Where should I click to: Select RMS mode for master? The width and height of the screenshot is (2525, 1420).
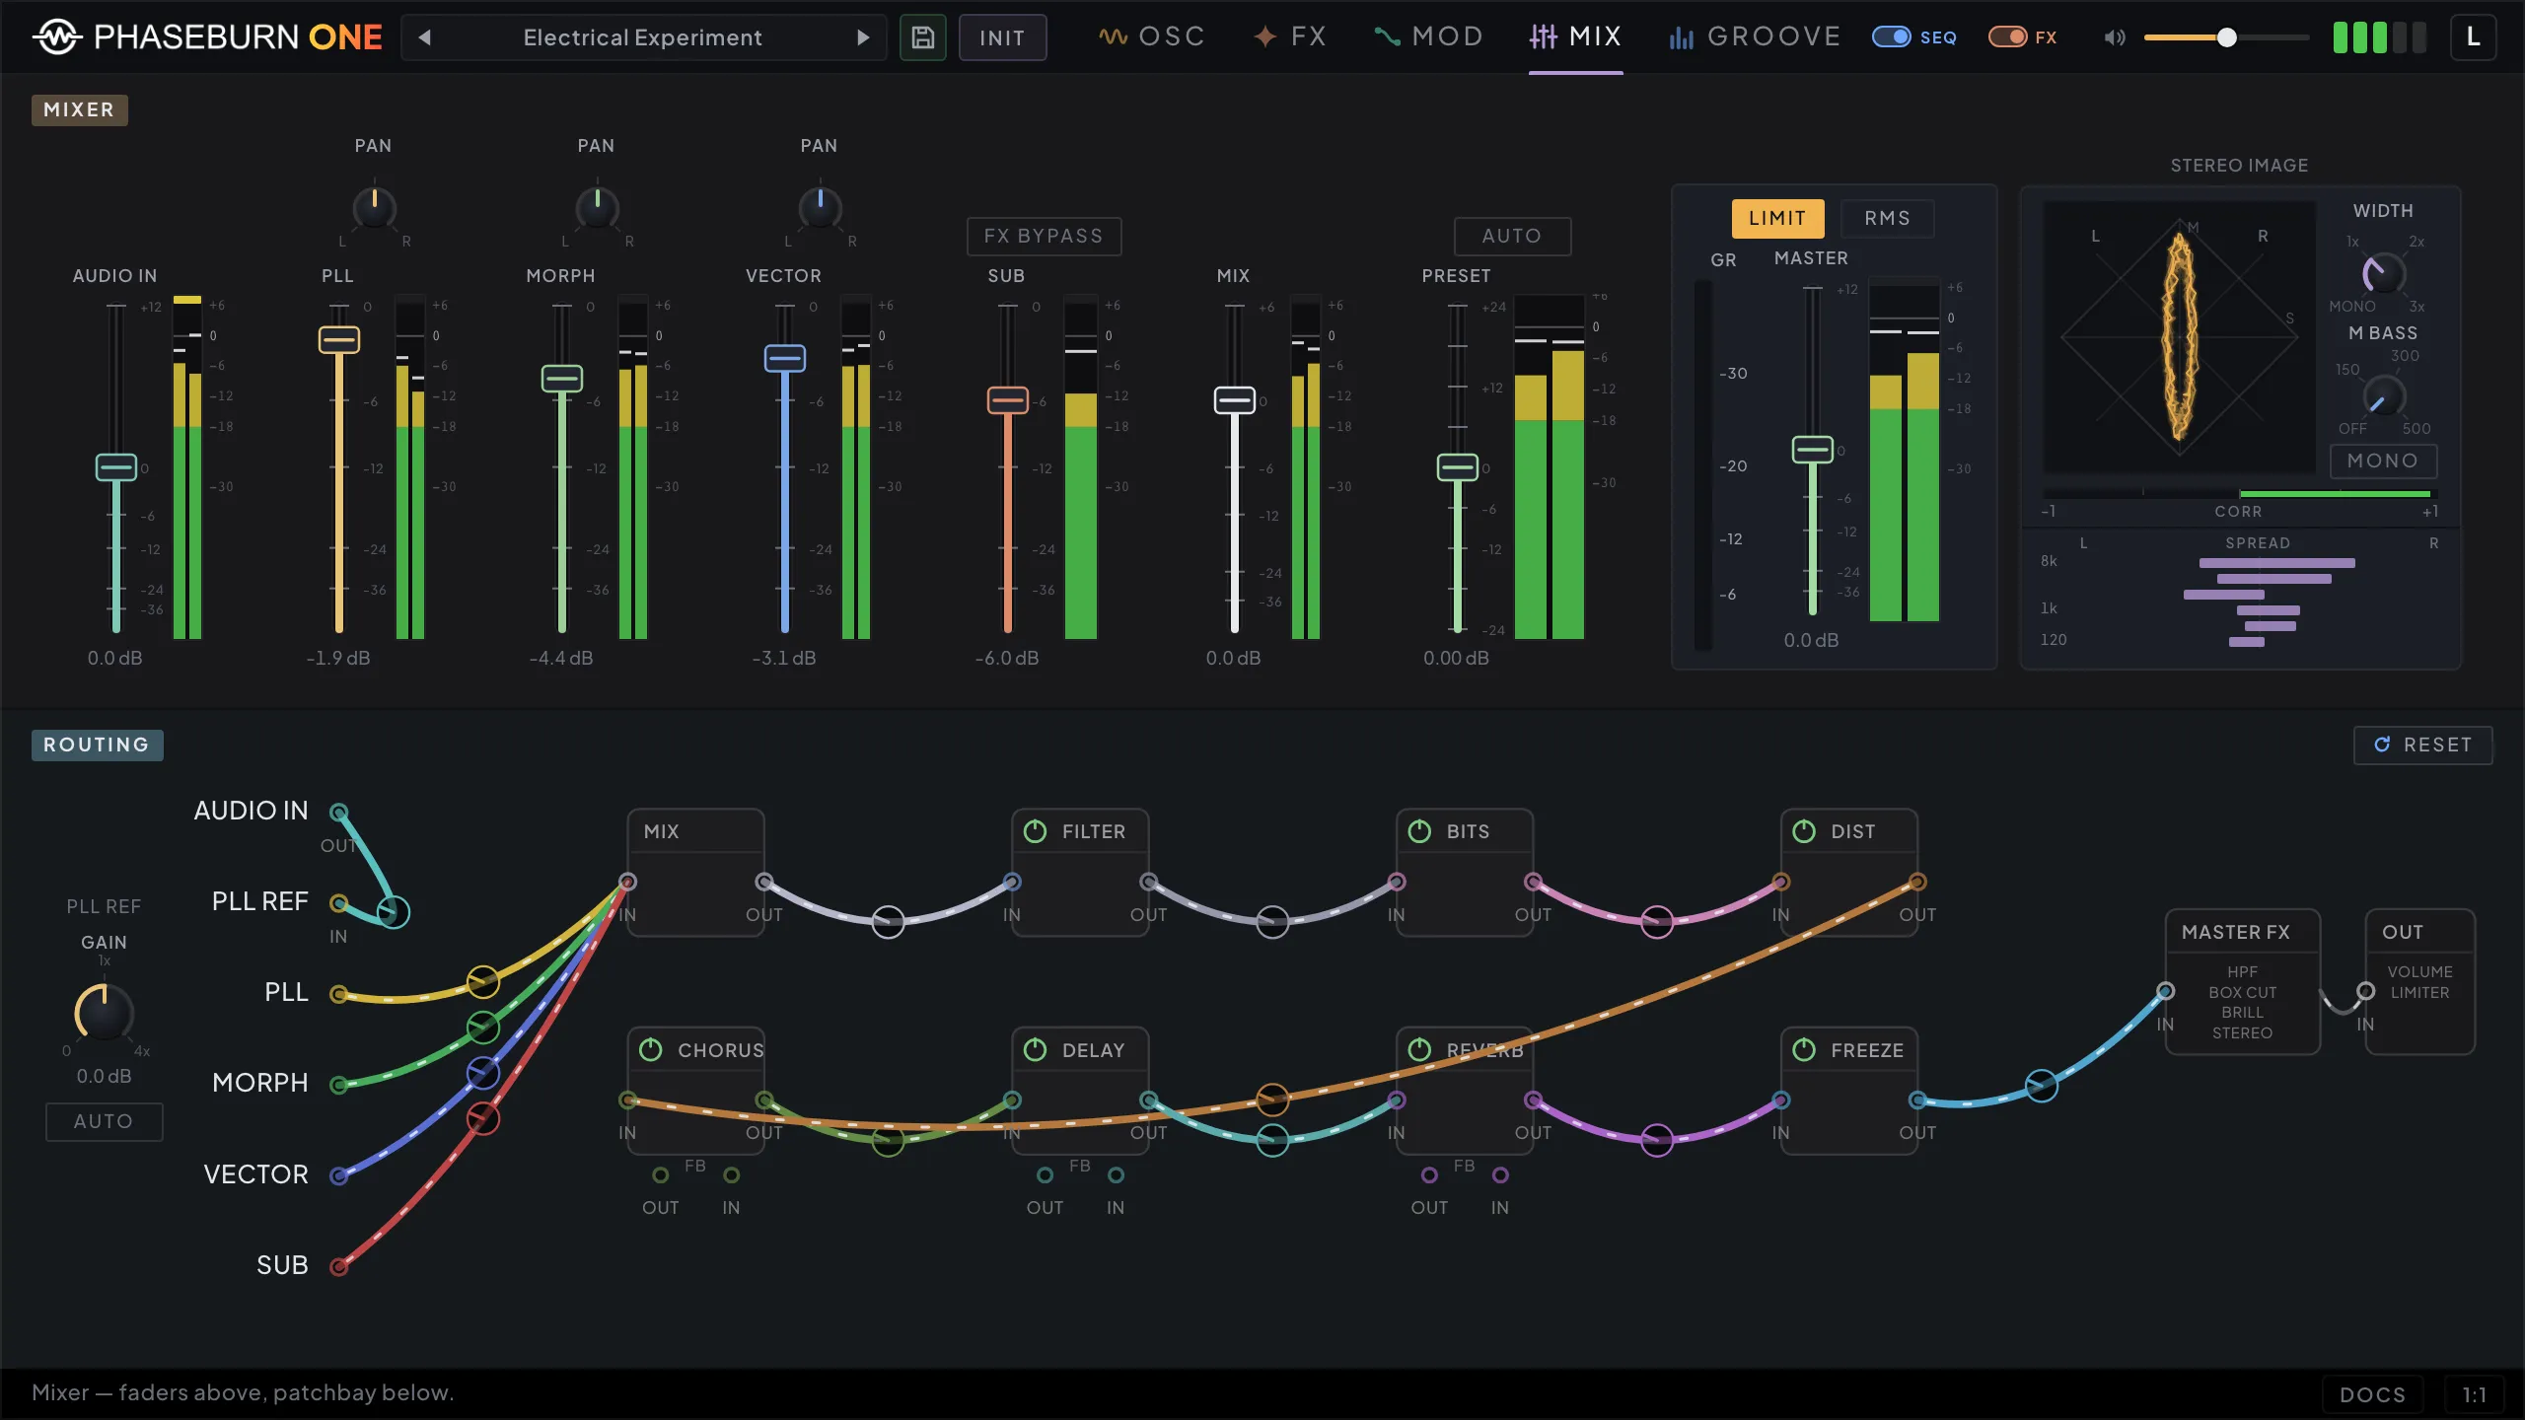[x=1887, y=218]
